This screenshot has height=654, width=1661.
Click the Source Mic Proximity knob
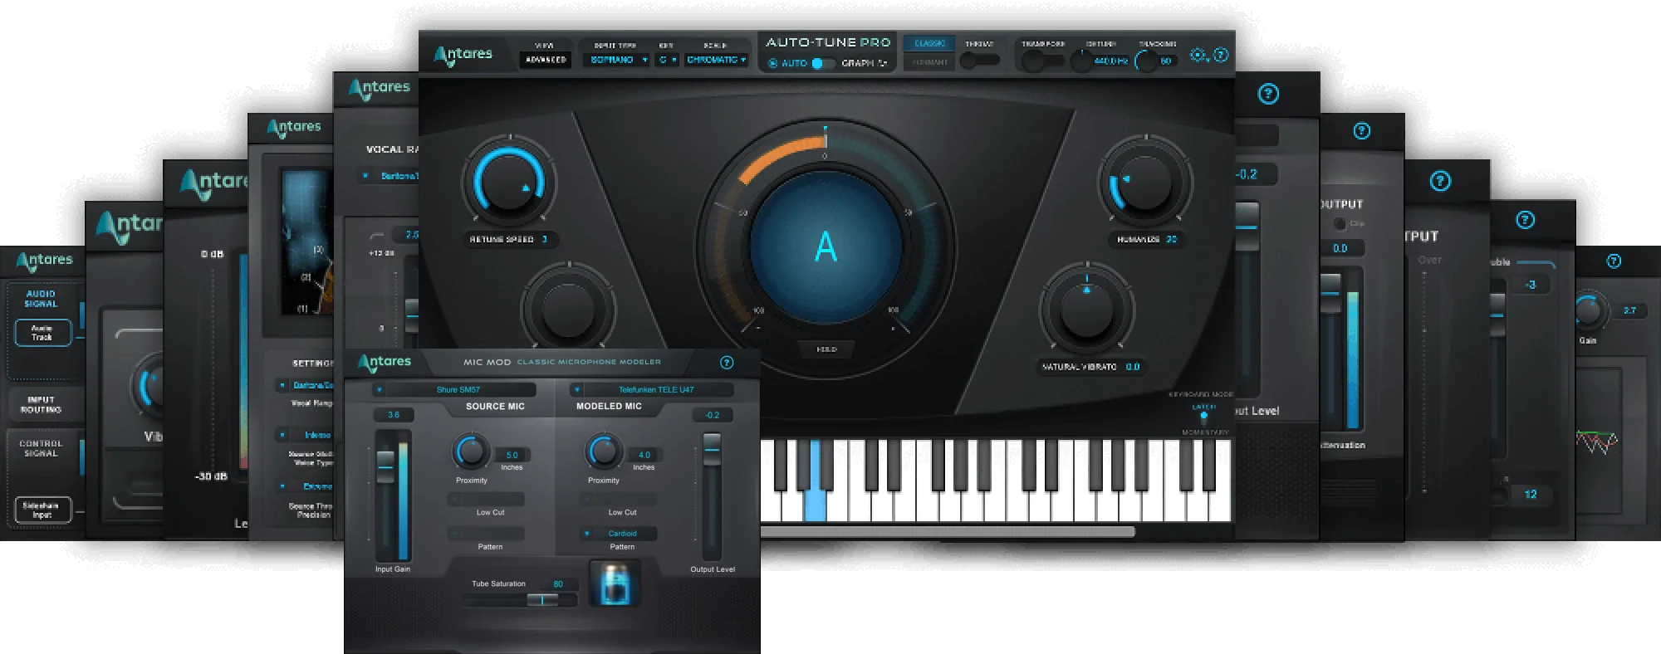click(471, 451)
